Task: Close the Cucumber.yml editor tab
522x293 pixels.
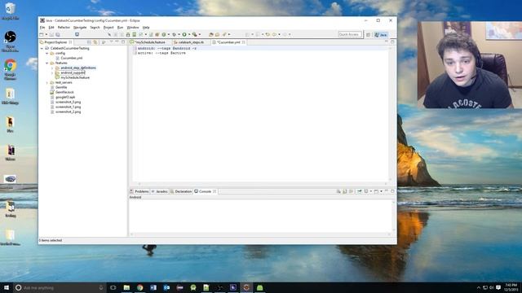Action: tap(244, 42)
